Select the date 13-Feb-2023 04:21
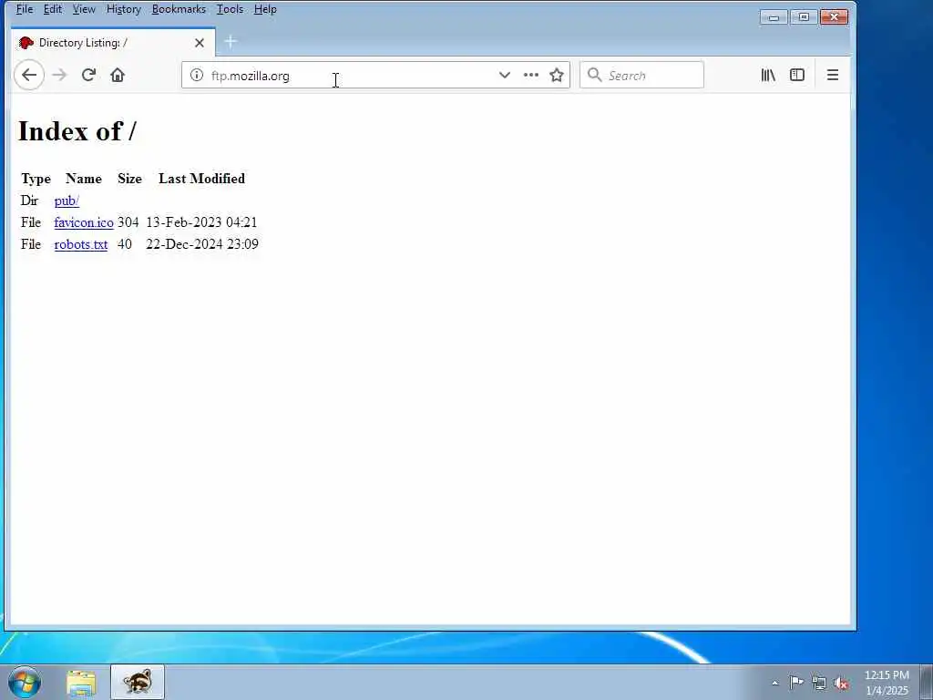The height and width of the screenshot is (700, 933). [201, 222]
